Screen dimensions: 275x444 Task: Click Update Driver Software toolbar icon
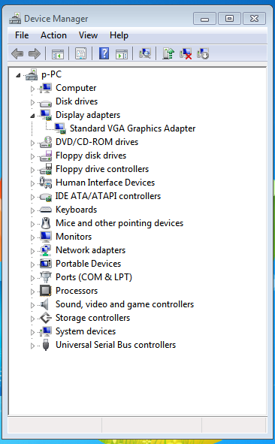pos(168,53)
